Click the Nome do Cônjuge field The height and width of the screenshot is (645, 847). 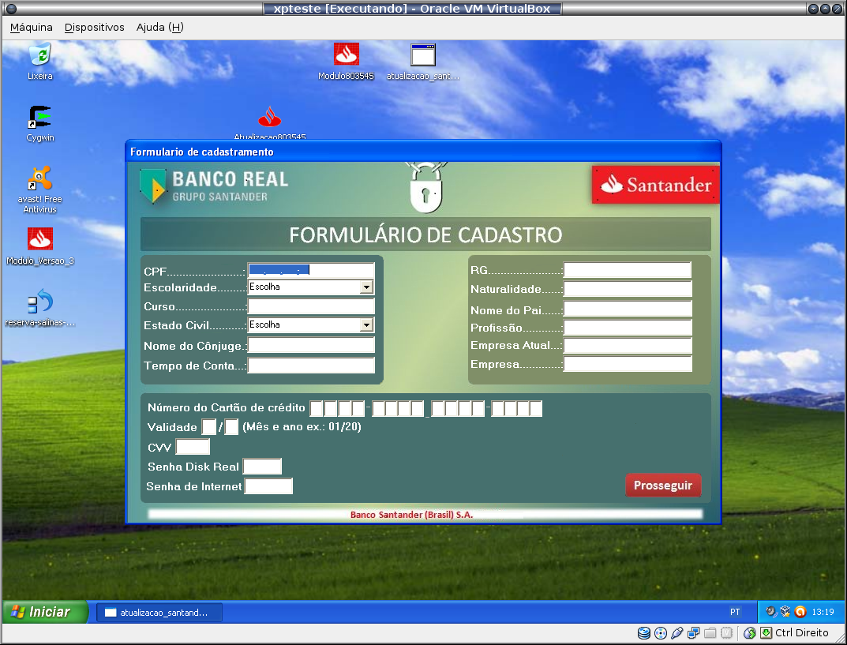click(x=311, y=345)
